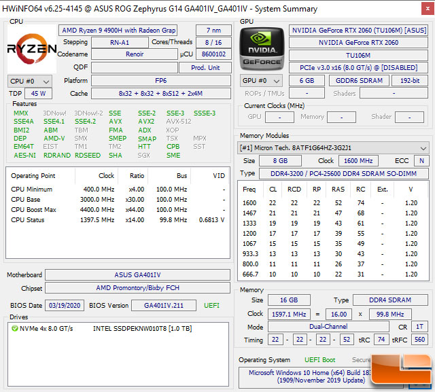The width and height of the screenshot is (435, 392).
Task: Click the ECC value N field
Action: coord(421,161)
